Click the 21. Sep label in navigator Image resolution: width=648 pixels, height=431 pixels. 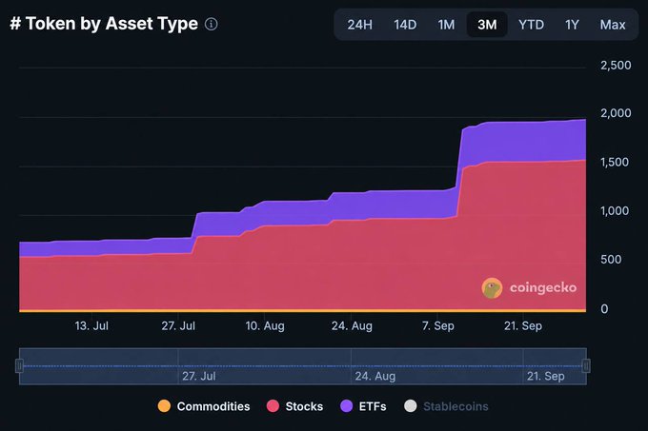click(x=545, y=376)
